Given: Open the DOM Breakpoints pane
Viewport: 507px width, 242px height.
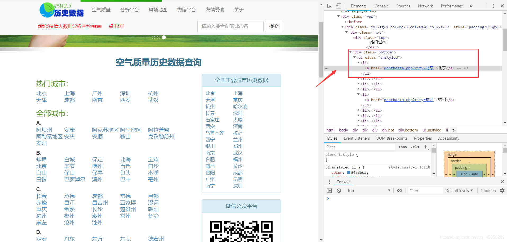Looking at the screenshot, I should click(392, 138).
